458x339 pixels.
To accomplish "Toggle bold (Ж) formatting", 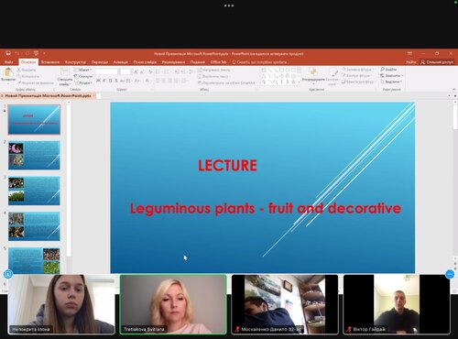I will (98, 81).
